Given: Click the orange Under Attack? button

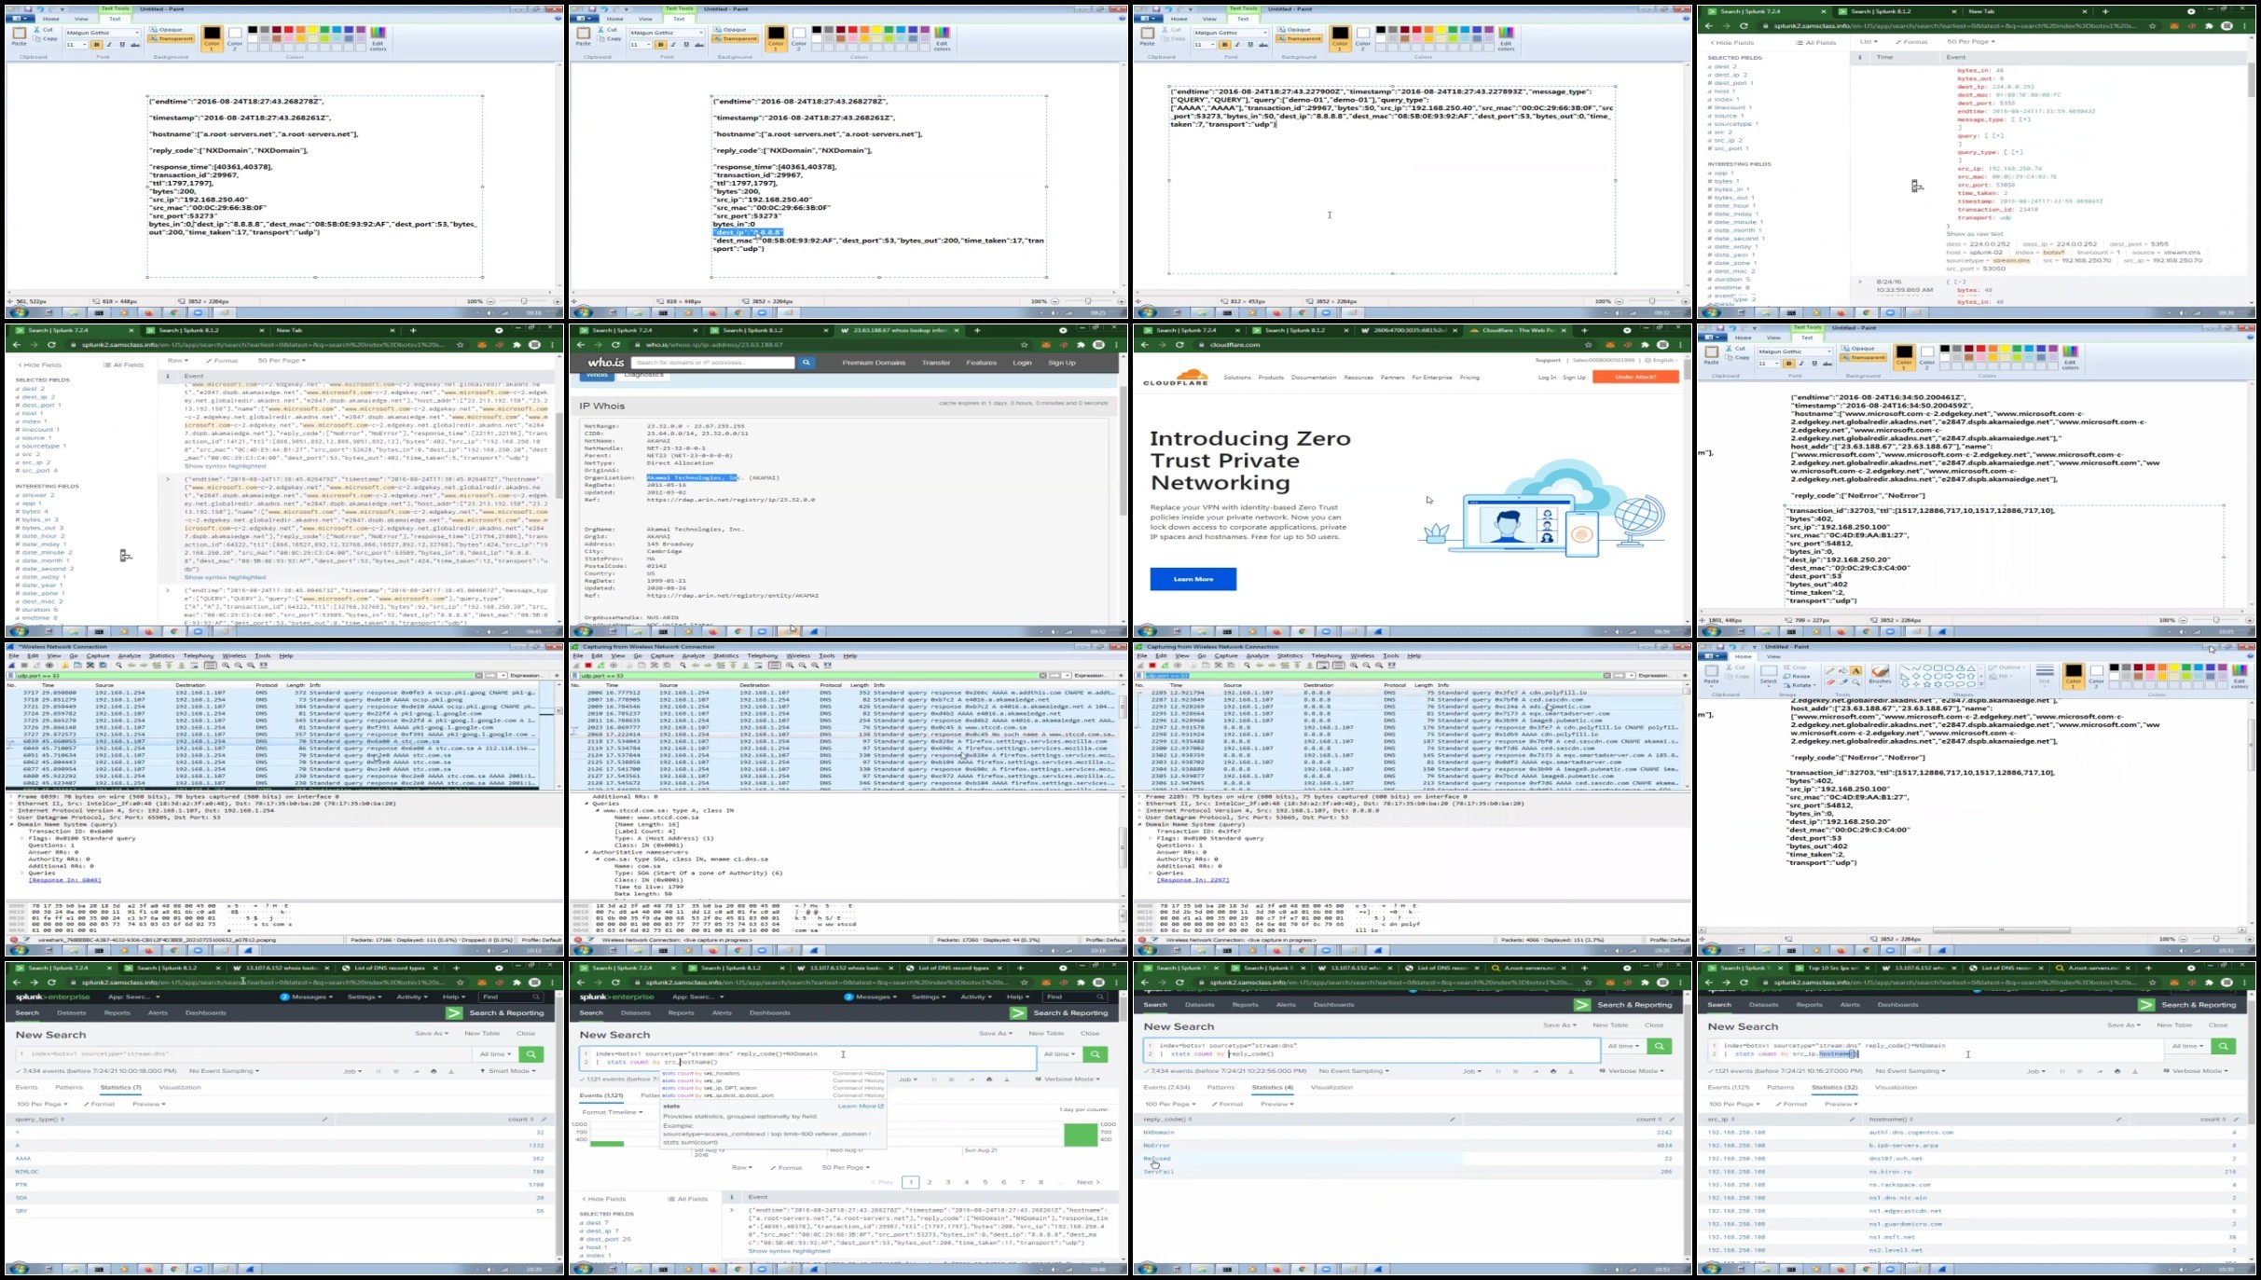Looking at the screenshot, I should [1635, 377].
